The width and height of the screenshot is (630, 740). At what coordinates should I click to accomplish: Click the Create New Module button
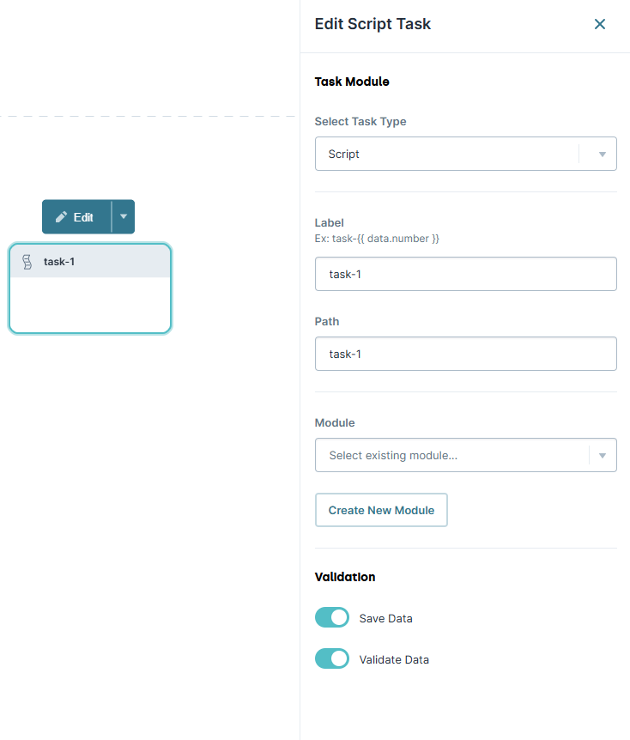pyautogui.click(x=381, y=510)
